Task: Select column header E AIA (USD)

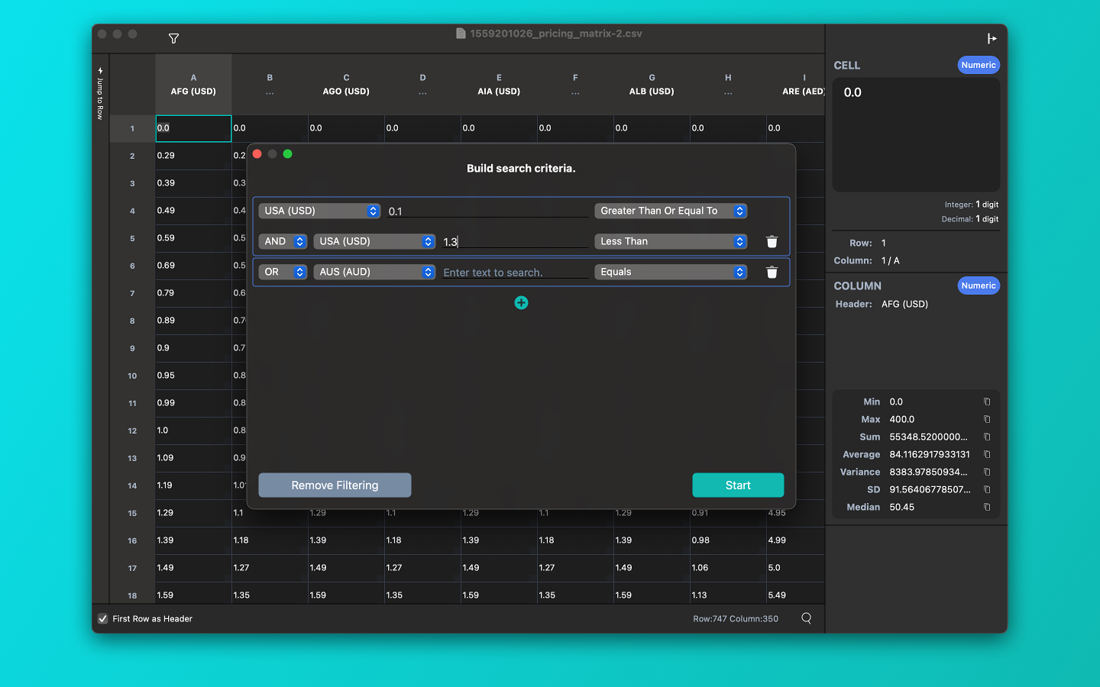Action: tap(499, 84)
